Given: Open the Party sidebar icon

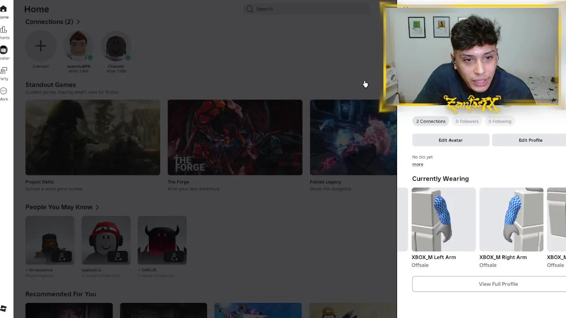Looking at the screenshot, I should (x=4, y=71).
